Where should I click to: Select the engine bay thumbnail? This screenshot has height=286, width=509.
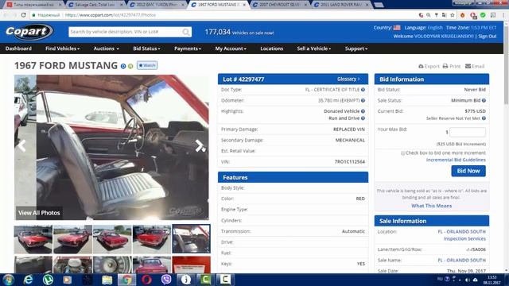72,265
